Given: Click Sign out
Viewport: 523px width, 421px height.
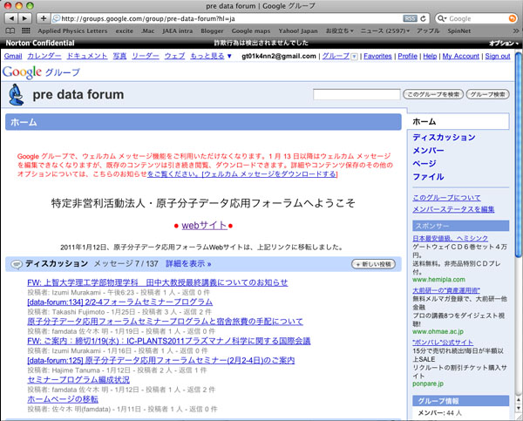Looking at the screenshot, I should tap(498, 56).
